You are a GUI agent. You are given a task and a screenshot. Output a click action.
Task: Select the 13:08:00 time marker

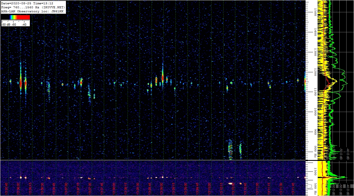coord(114,189)
